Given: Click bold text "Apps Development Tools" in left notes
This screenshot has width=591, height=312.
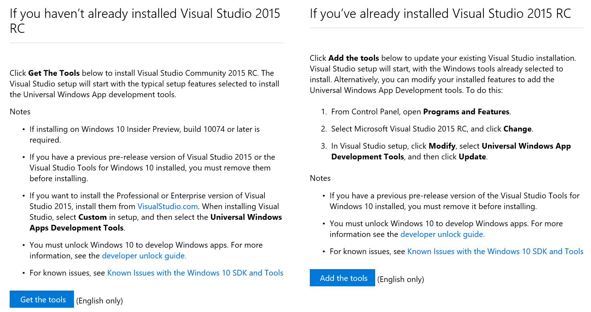Looking at the screenshot, I should [76, 228].
